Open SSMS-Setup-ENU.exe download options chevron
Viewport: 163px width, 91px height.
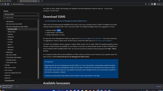pyautogui.click(x=16, y=86)
